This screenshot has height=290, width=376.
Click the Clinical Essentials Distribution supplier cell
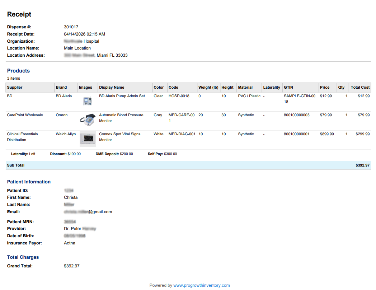(22, 137)
